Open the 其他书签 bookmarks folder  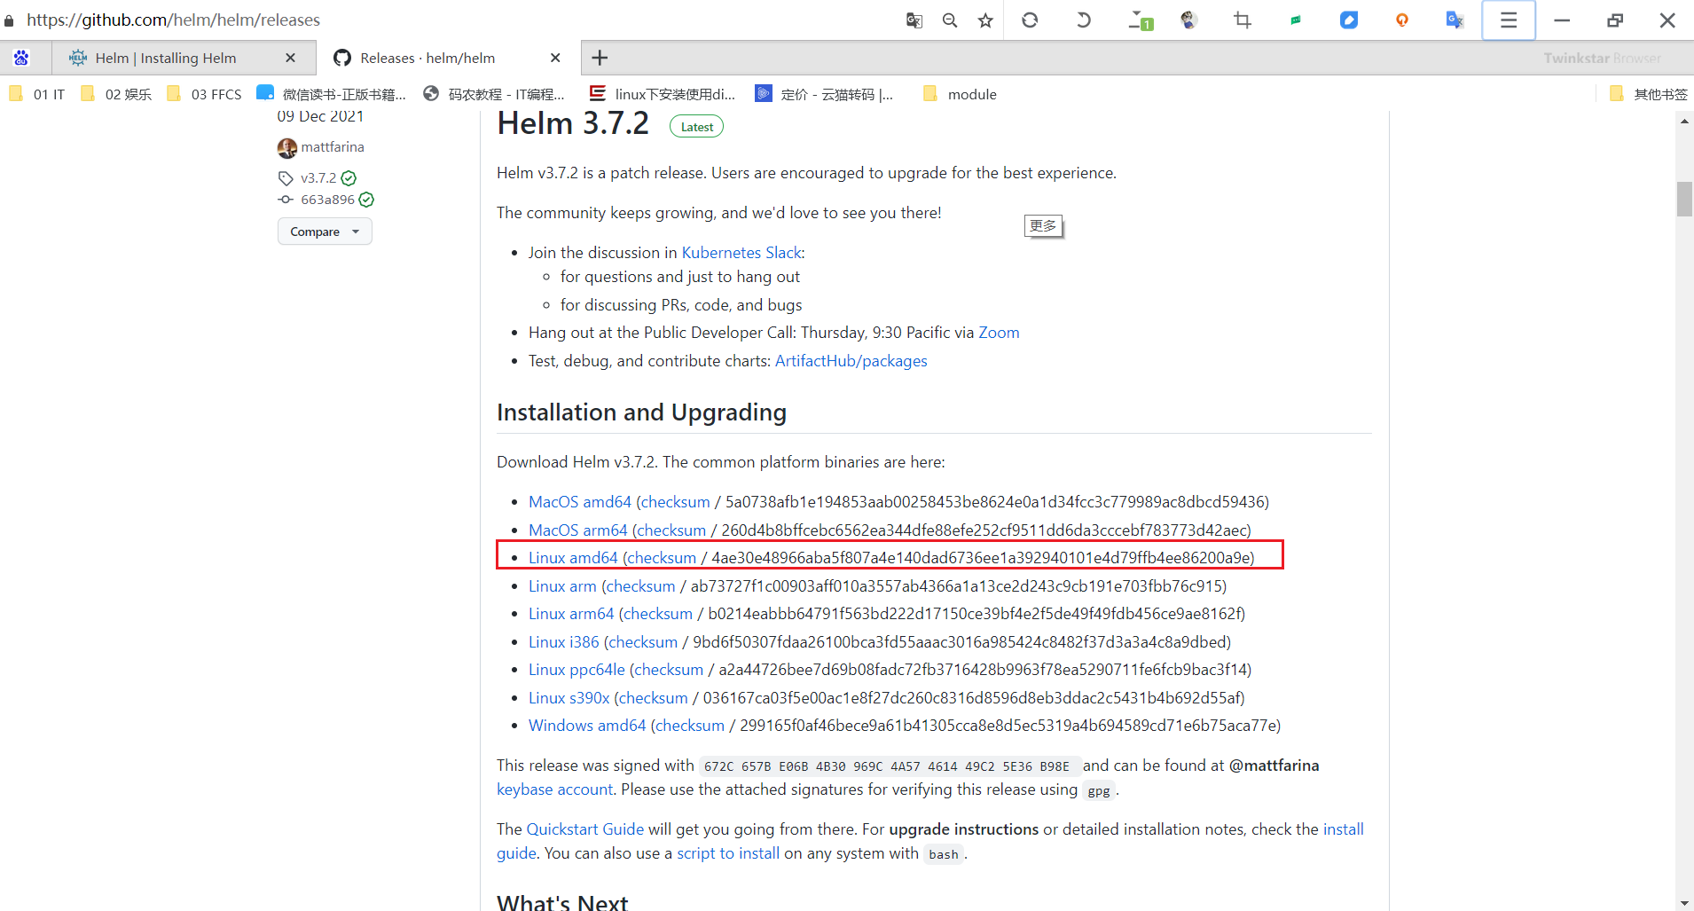[1648, 94]
